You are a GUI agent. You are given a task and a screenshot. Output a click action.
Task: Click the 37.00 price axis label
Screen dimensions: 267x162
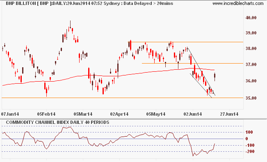(251, 64)
